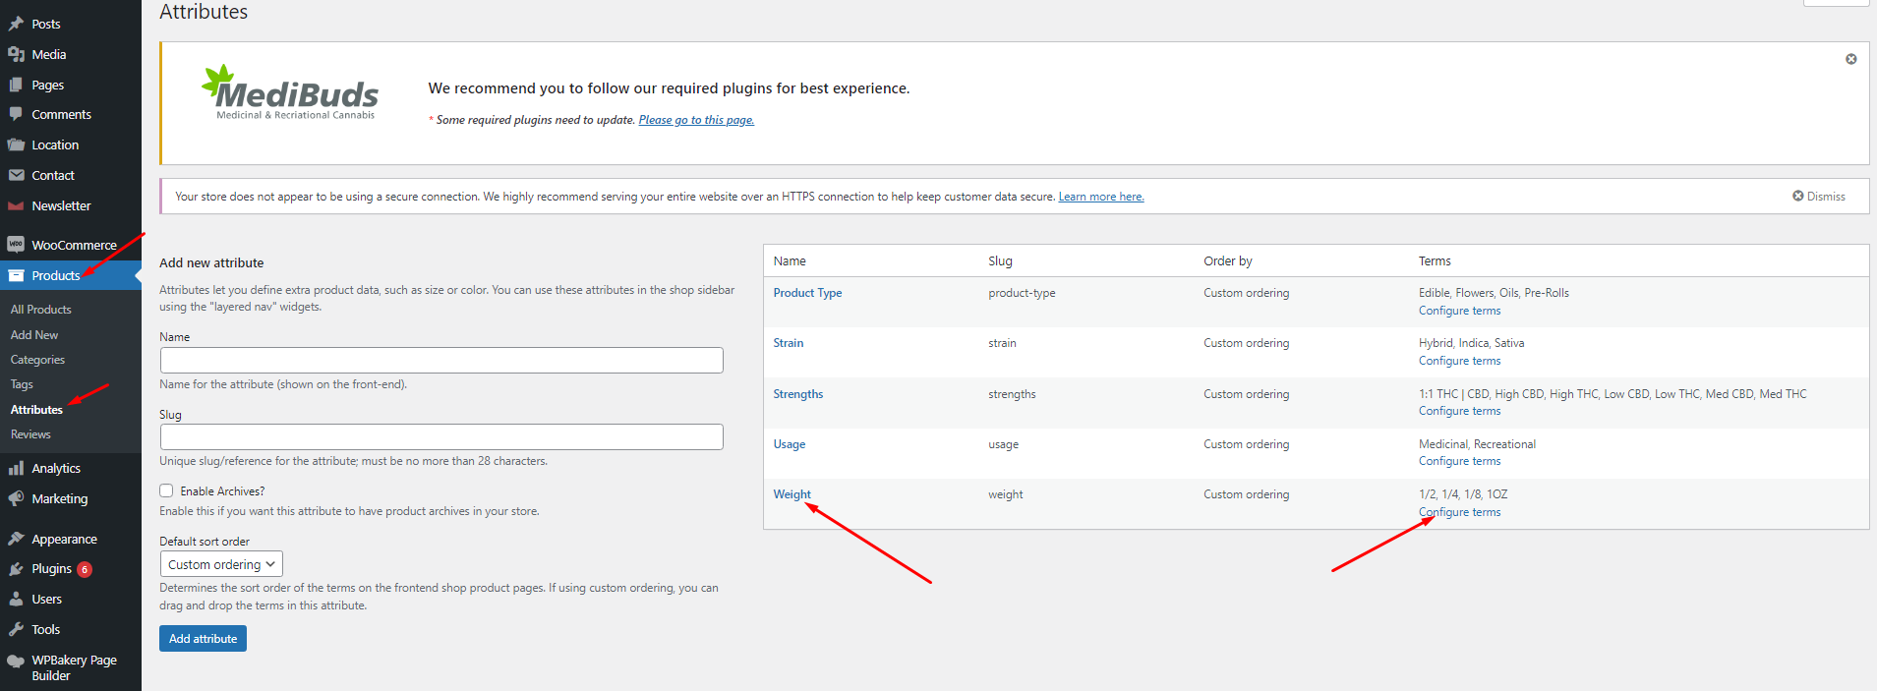Screen dimensions: 1877x691
Task: Click the Location folder icon
Action: 16,144
